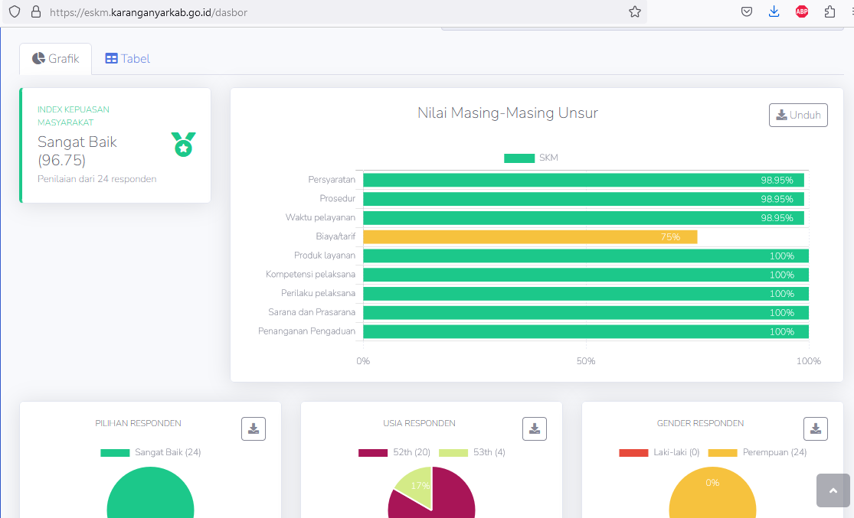Open the browser downloads arrow icon
854x518 pixels.
point(774,11)
